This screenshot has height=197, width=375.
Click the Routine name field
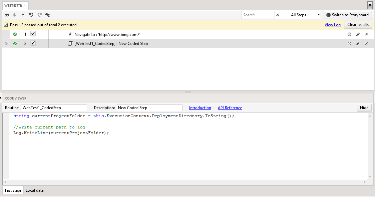click(x=54, y=108)
